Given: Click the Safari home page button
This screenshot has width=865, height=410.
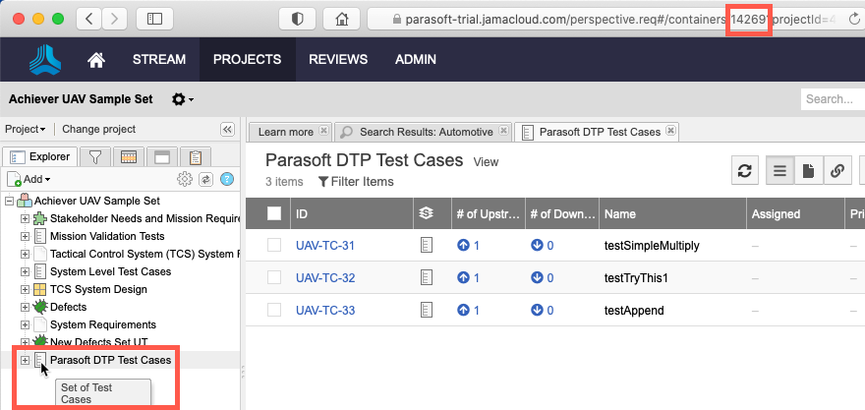Looking at the screenshot, I should click(341, 19).
